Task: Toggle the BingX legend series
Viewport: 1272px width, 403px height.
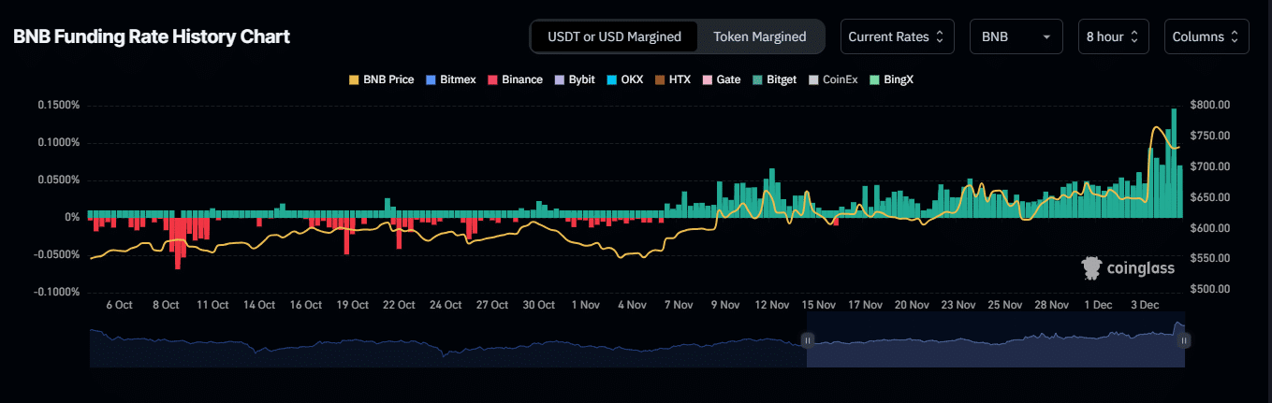Action: [891, 79]
